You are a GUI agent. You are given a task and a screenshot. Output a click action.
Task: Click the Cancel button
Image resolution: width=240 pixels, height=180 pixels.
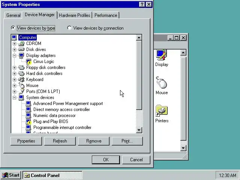[x=136, y=160]
